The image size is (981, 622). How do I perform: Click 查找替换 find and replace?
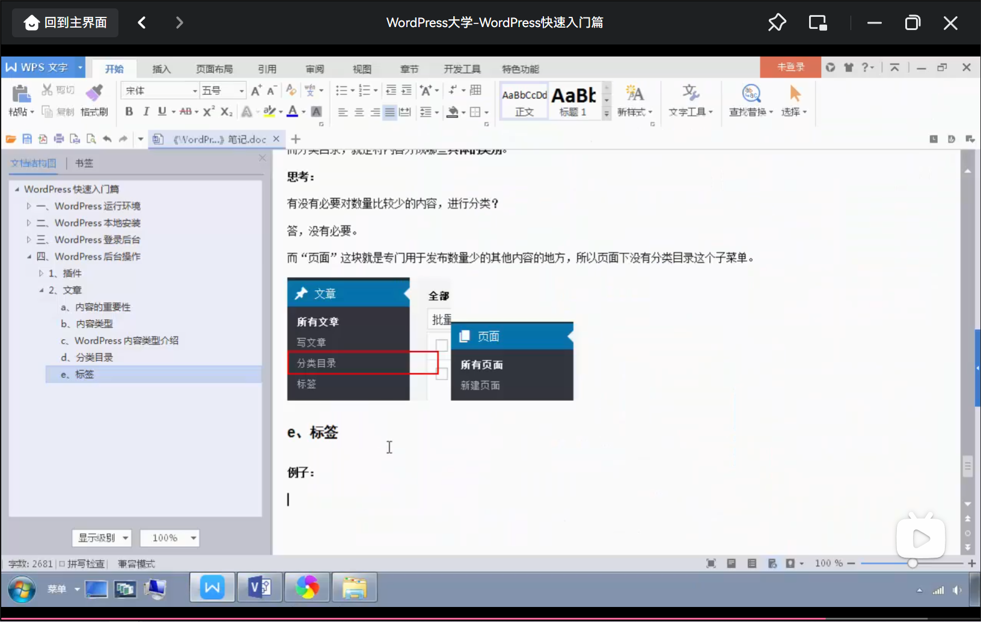751,100
